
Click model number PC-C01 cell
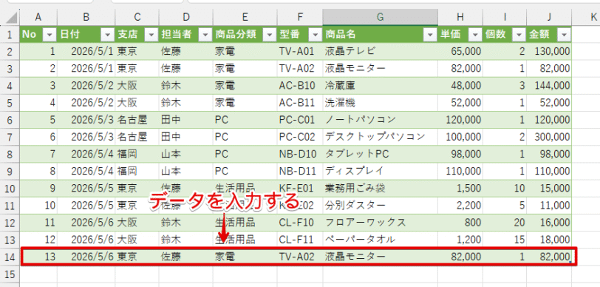(x=300, y=120)
